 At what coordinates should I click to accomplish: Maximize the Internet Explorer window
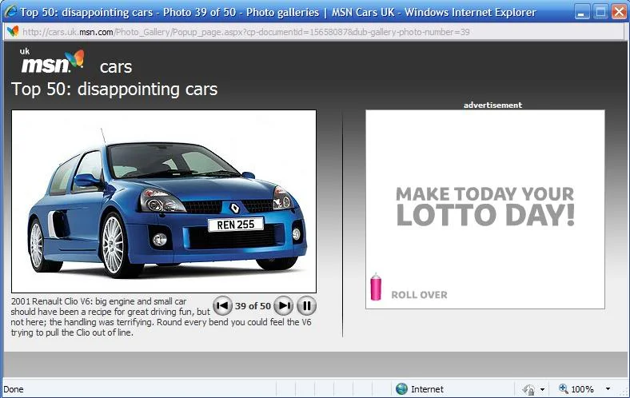click(x=600, y=12)
